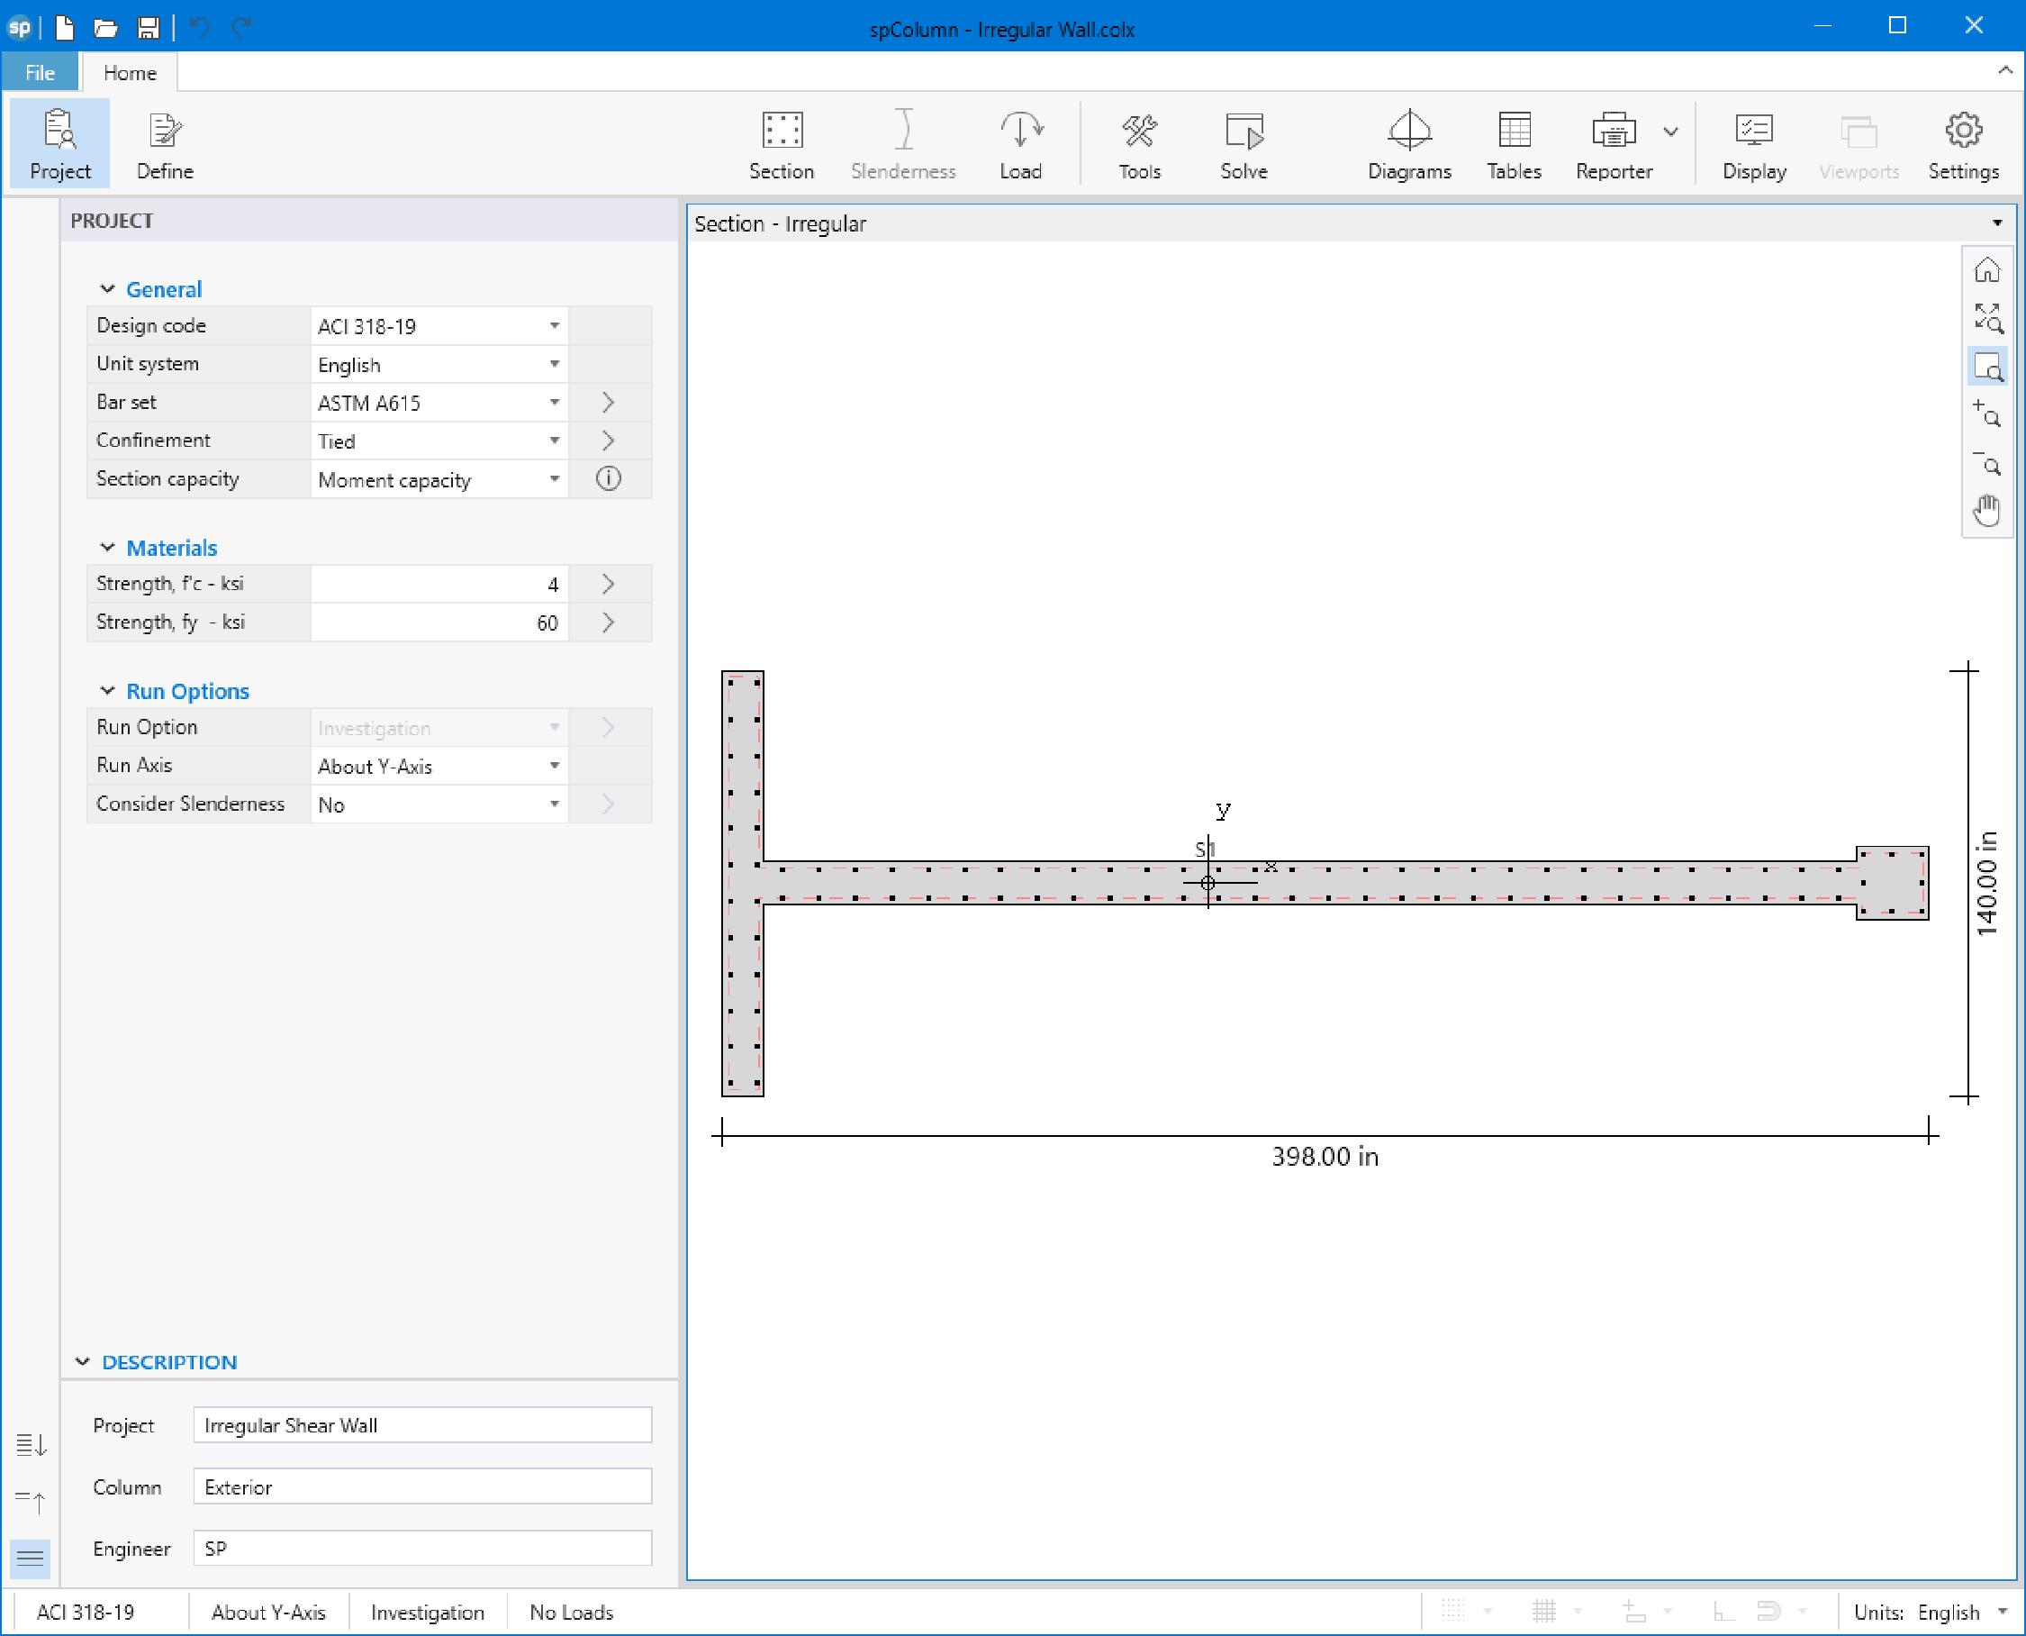Screen dimensions: 2026x1636
Task: Expand the Design code dropdown
Action: (554, 325)
